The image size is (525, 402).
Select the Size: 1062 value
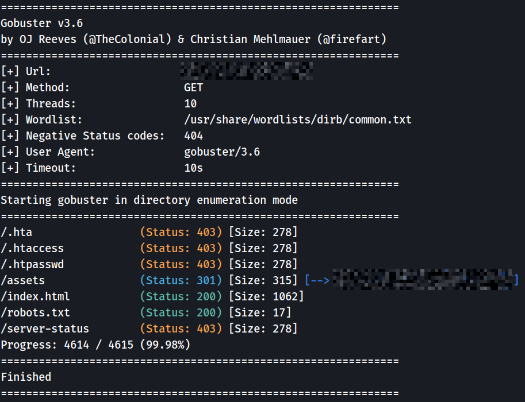click(x=266, y=296)
